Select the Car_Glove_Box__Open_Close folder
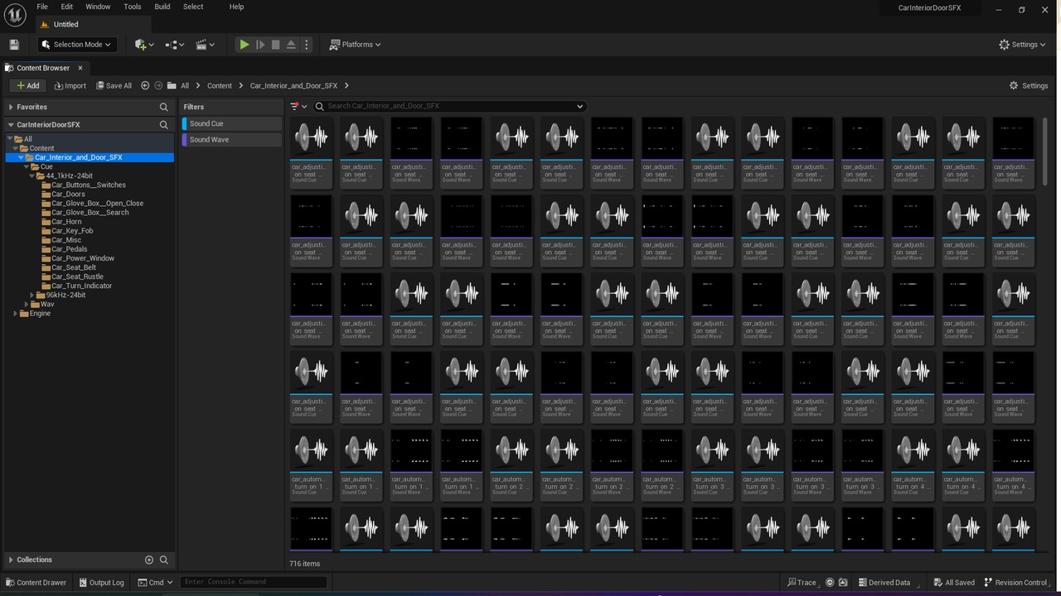 97,203
